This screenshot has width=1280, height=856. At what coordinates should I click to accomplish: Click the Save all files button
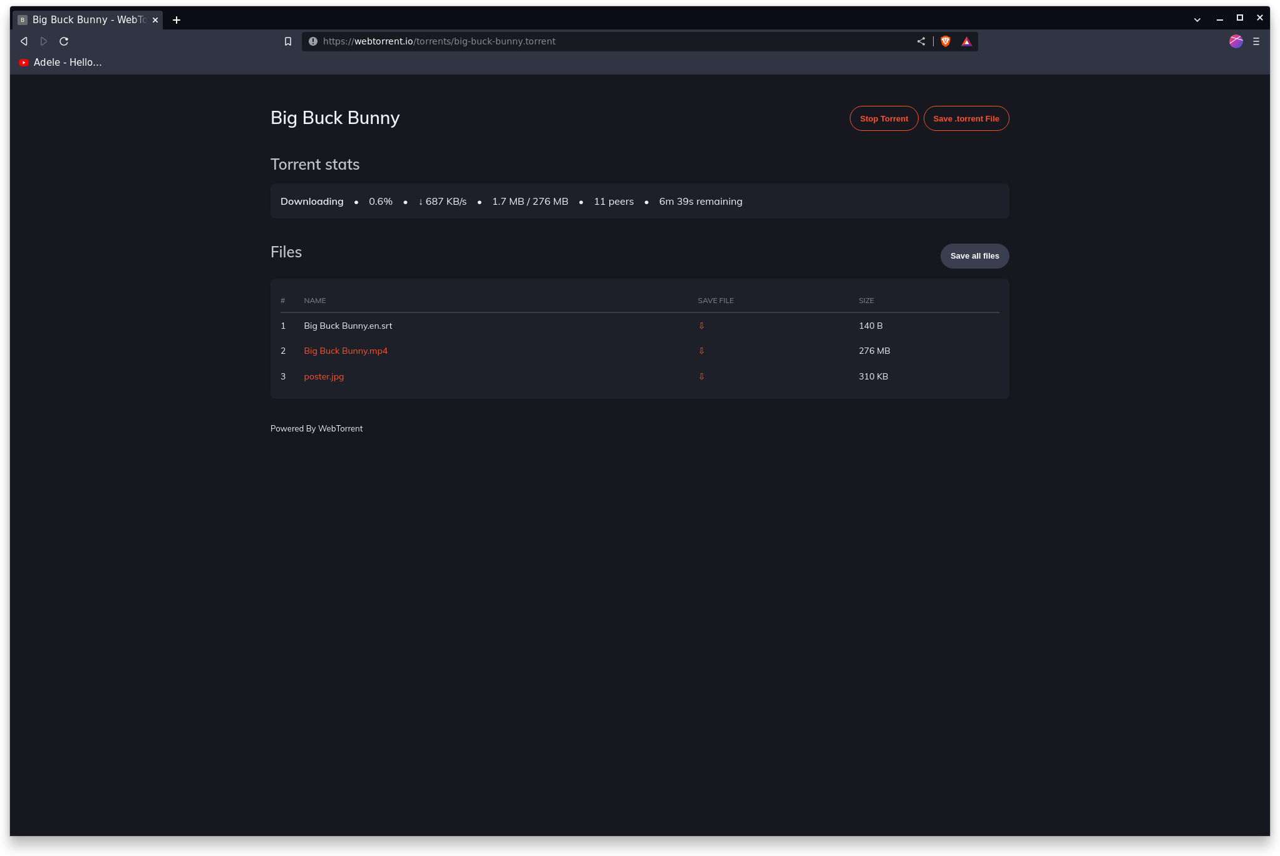coord(974,255)
